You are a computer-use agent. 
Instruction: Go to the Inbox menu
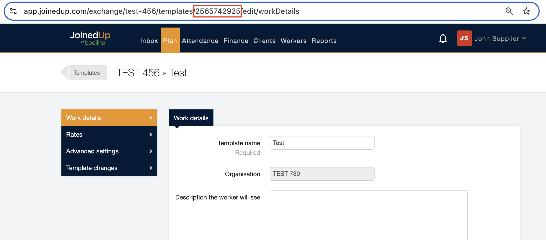149,41
